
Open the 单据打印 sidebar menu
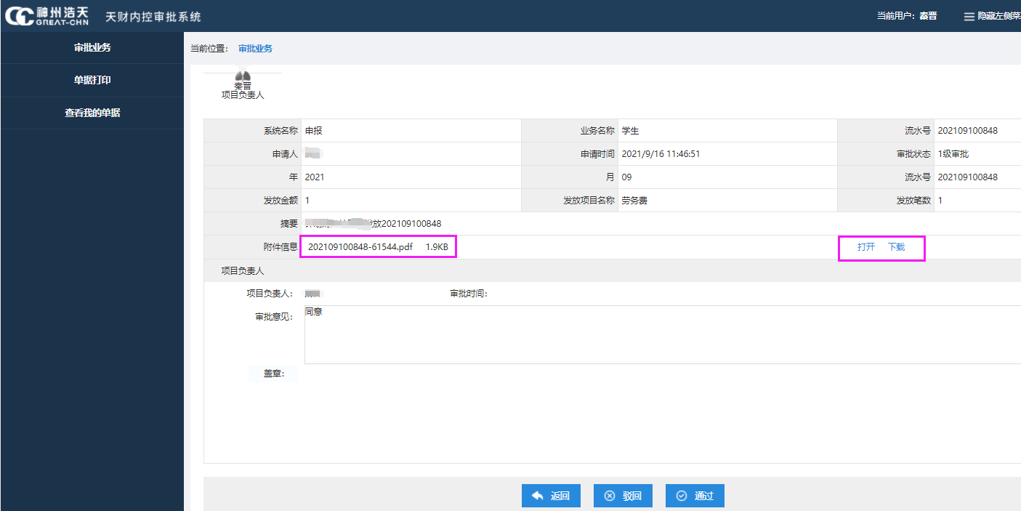92,80
